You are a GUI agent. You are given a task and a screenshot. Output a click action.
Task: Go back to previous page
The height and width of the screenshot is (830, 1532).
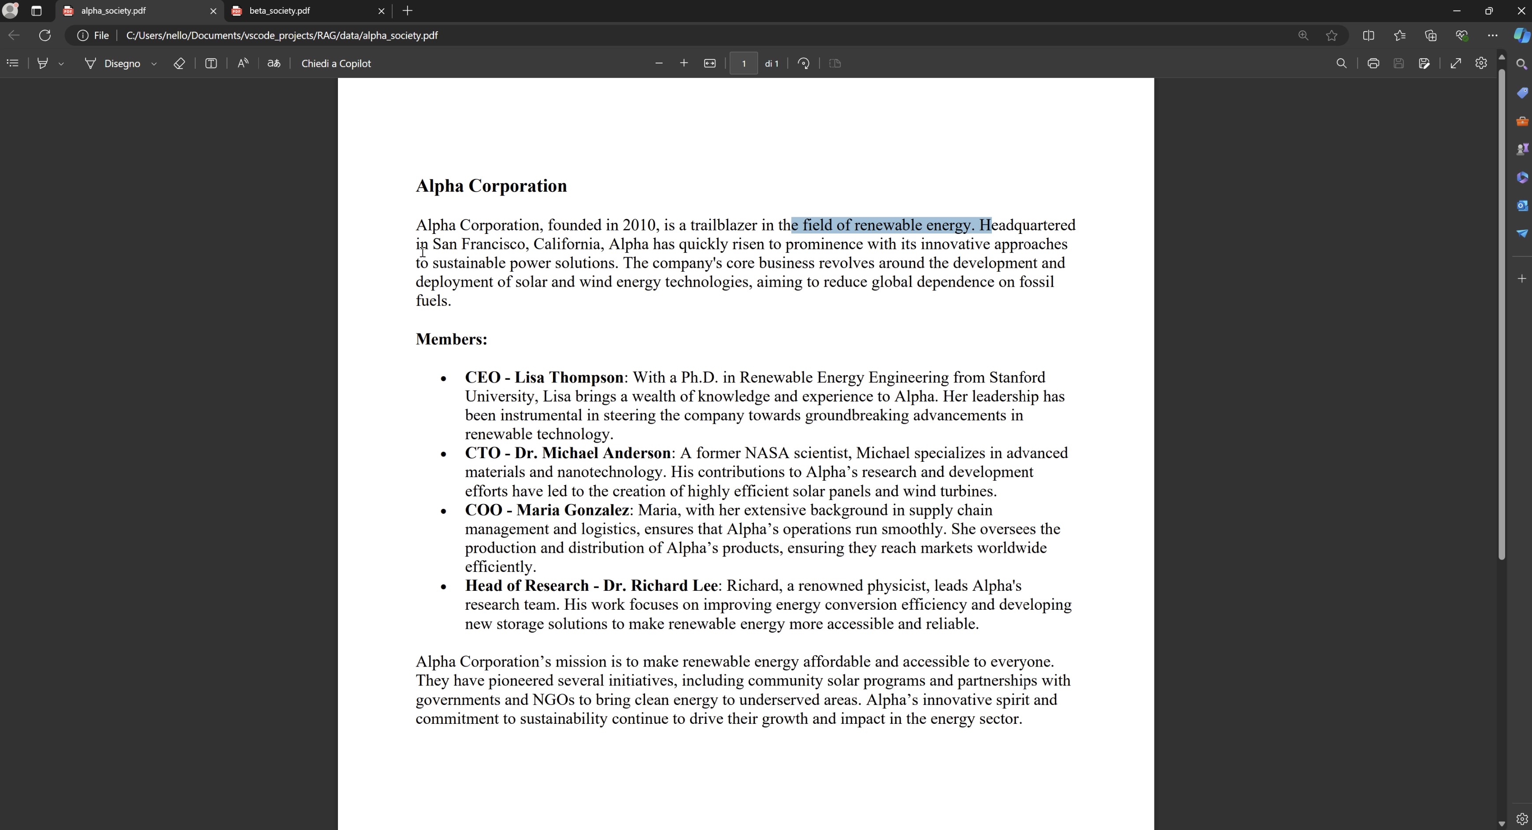coord(14,35)
